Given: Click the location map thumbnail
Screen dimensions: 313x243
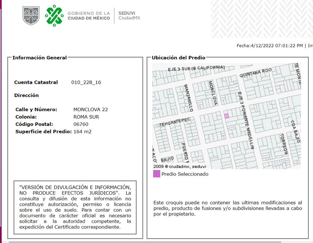Looking at the screenshot, I should 226,116.
